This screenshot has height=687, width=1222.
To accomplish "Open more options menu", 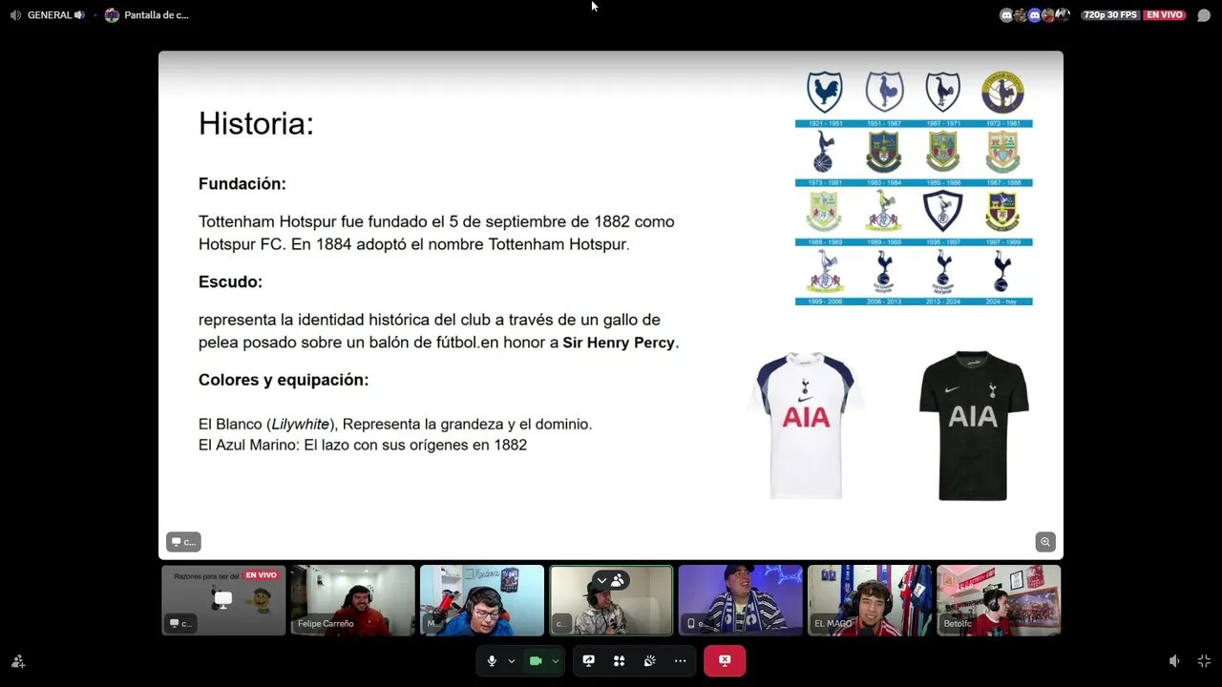I will tap(680, 660).
